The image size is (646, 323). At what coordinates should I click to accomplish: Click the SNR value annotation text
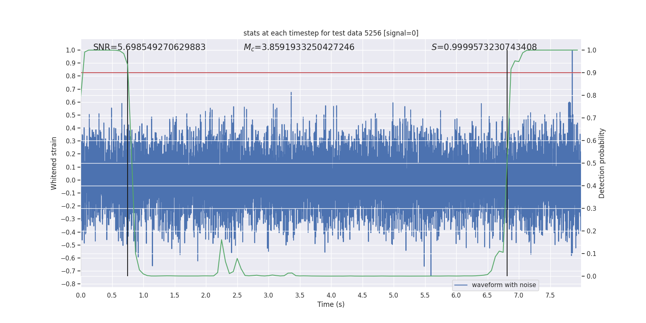[149, 47]
